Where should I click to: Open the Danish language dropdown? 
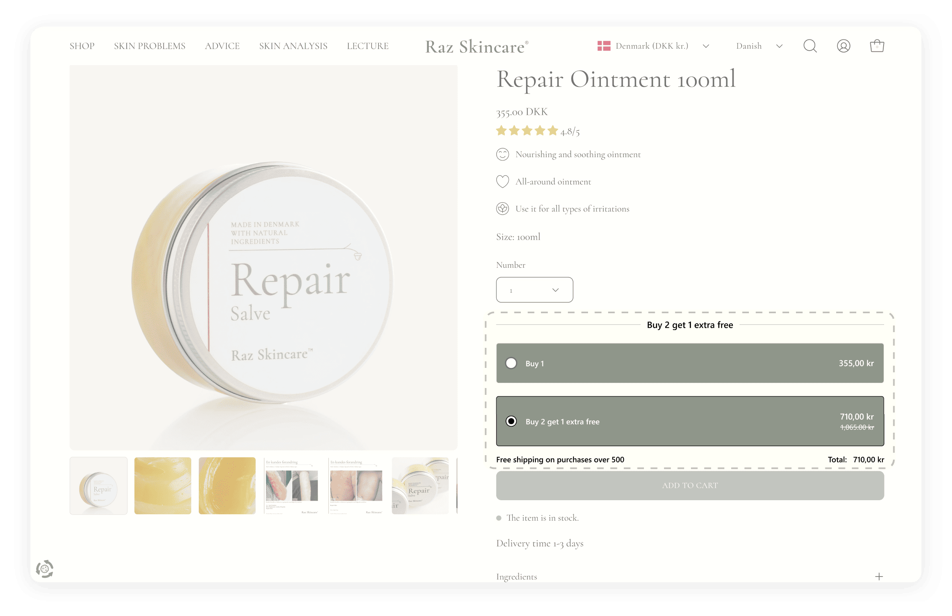[x=759, y=46]
